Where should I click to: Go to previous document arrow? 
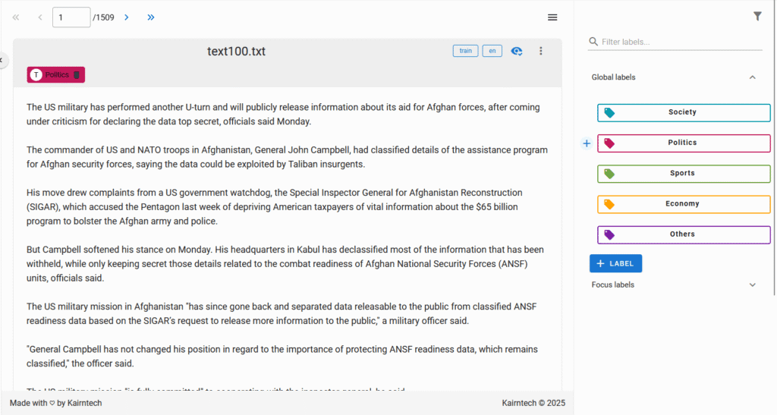pos(40,17)
